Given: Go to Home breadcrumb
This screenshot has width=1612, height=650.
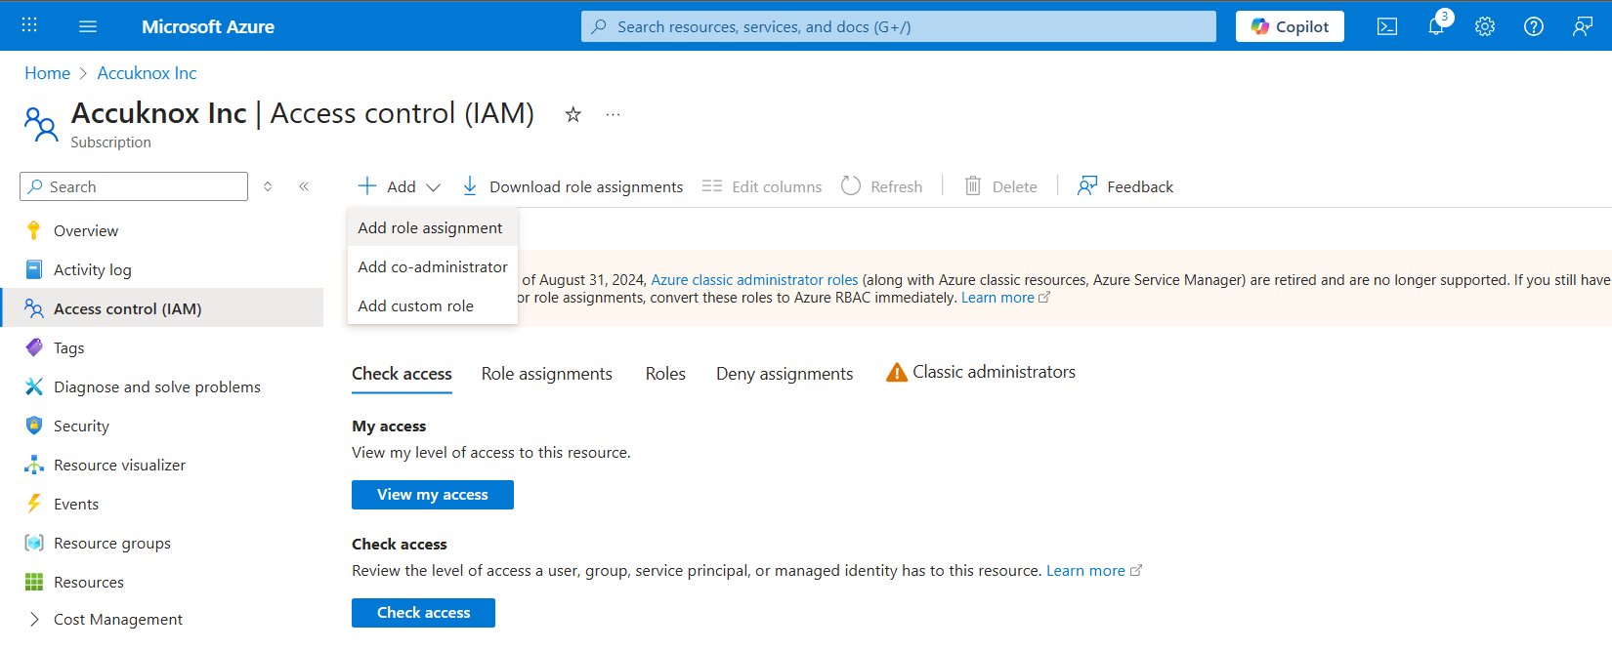Looking at the screenshot, I should (x=47, y=73).
